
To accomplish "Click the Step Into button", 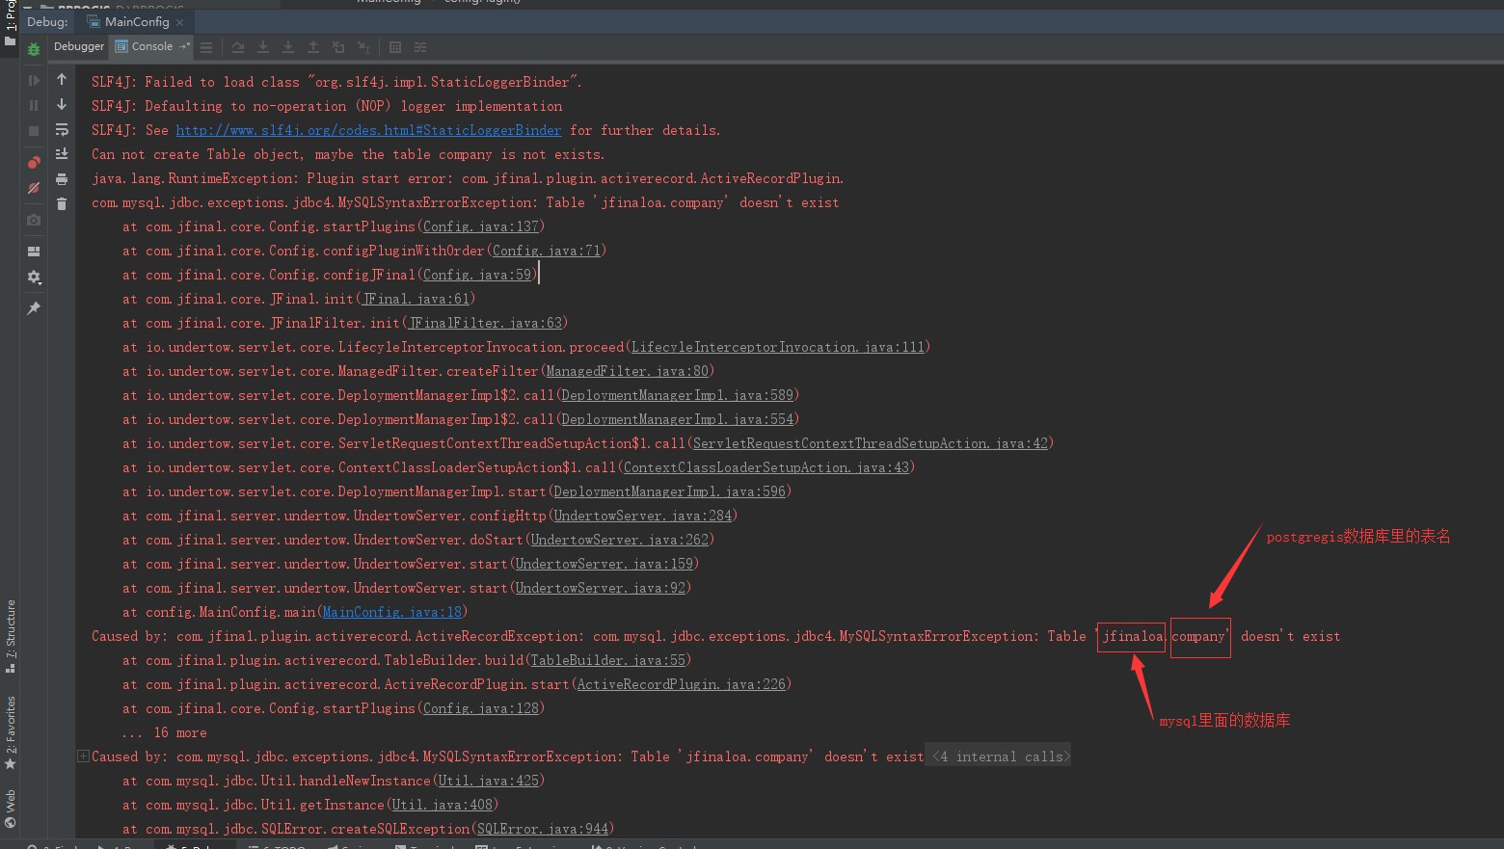I will click(x=263, y=47).
